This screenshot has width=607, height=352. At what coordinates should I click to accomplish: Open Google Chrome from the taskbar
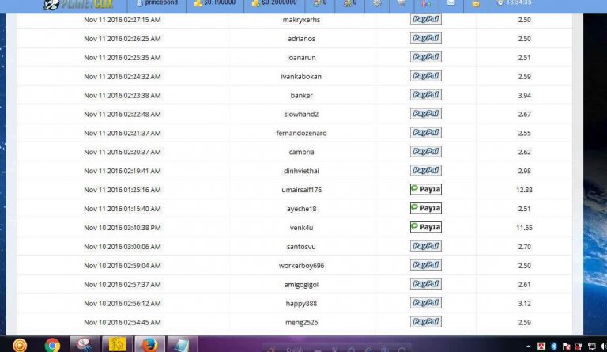click(52, 344)
